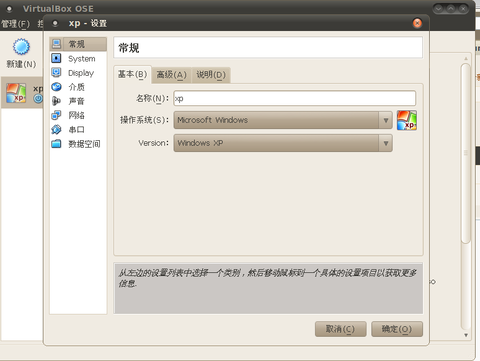Click the 名称 name input field
Viewport: 480px width, 361px height.
coord(295,98)
